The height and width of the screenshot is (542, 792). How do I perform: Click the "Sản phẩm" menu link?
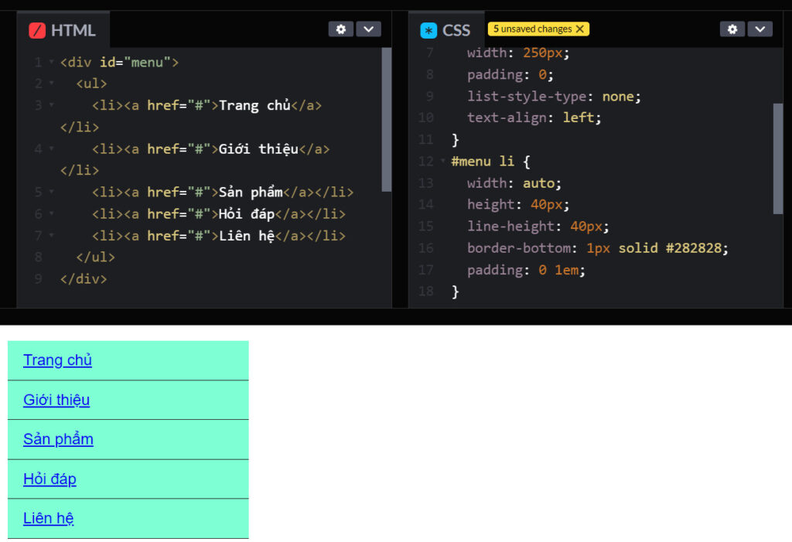point(58,439)
